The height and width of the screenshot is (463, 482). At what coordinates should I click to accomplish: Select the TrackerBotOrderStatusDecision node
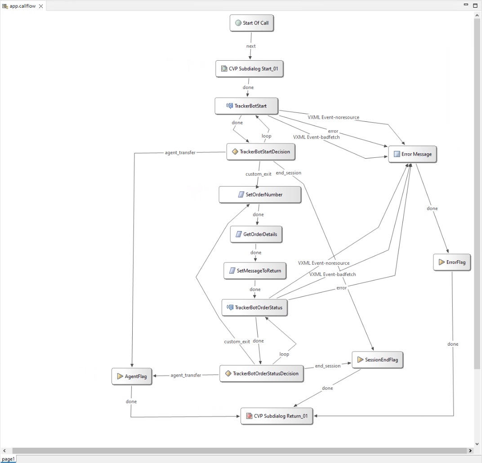point(261,374)
